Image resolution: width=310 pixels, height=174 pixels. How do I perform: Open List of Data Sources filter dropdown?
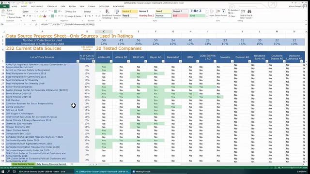pos(77,61)
